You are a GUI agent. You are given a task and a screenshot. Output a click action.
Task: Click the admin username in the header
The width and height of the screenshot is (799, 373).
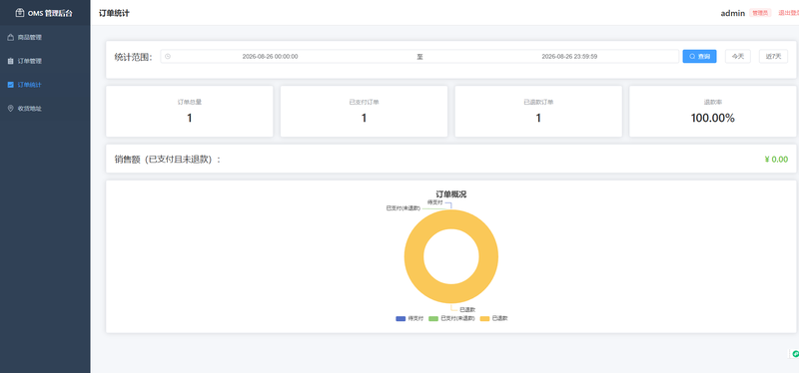[x=733, y=13]
